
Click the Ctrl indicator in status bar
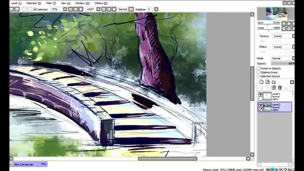pyautogui.click(x=272, y=170)
